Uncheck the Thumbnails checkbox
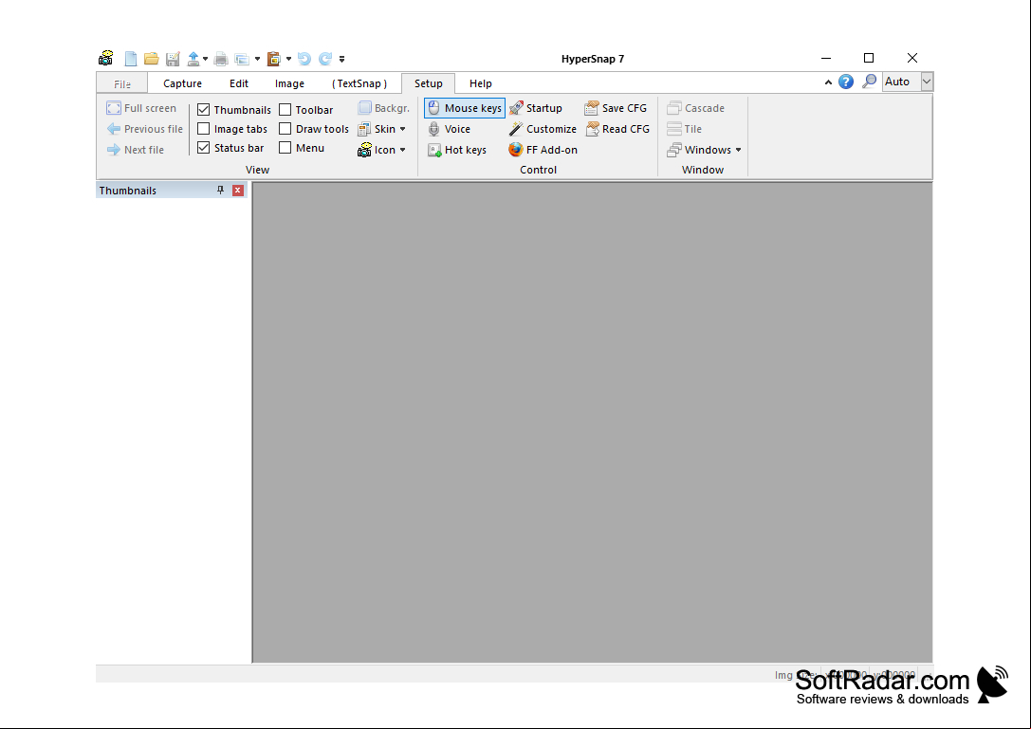This screenshot has width=1031, height=729. 204,110
